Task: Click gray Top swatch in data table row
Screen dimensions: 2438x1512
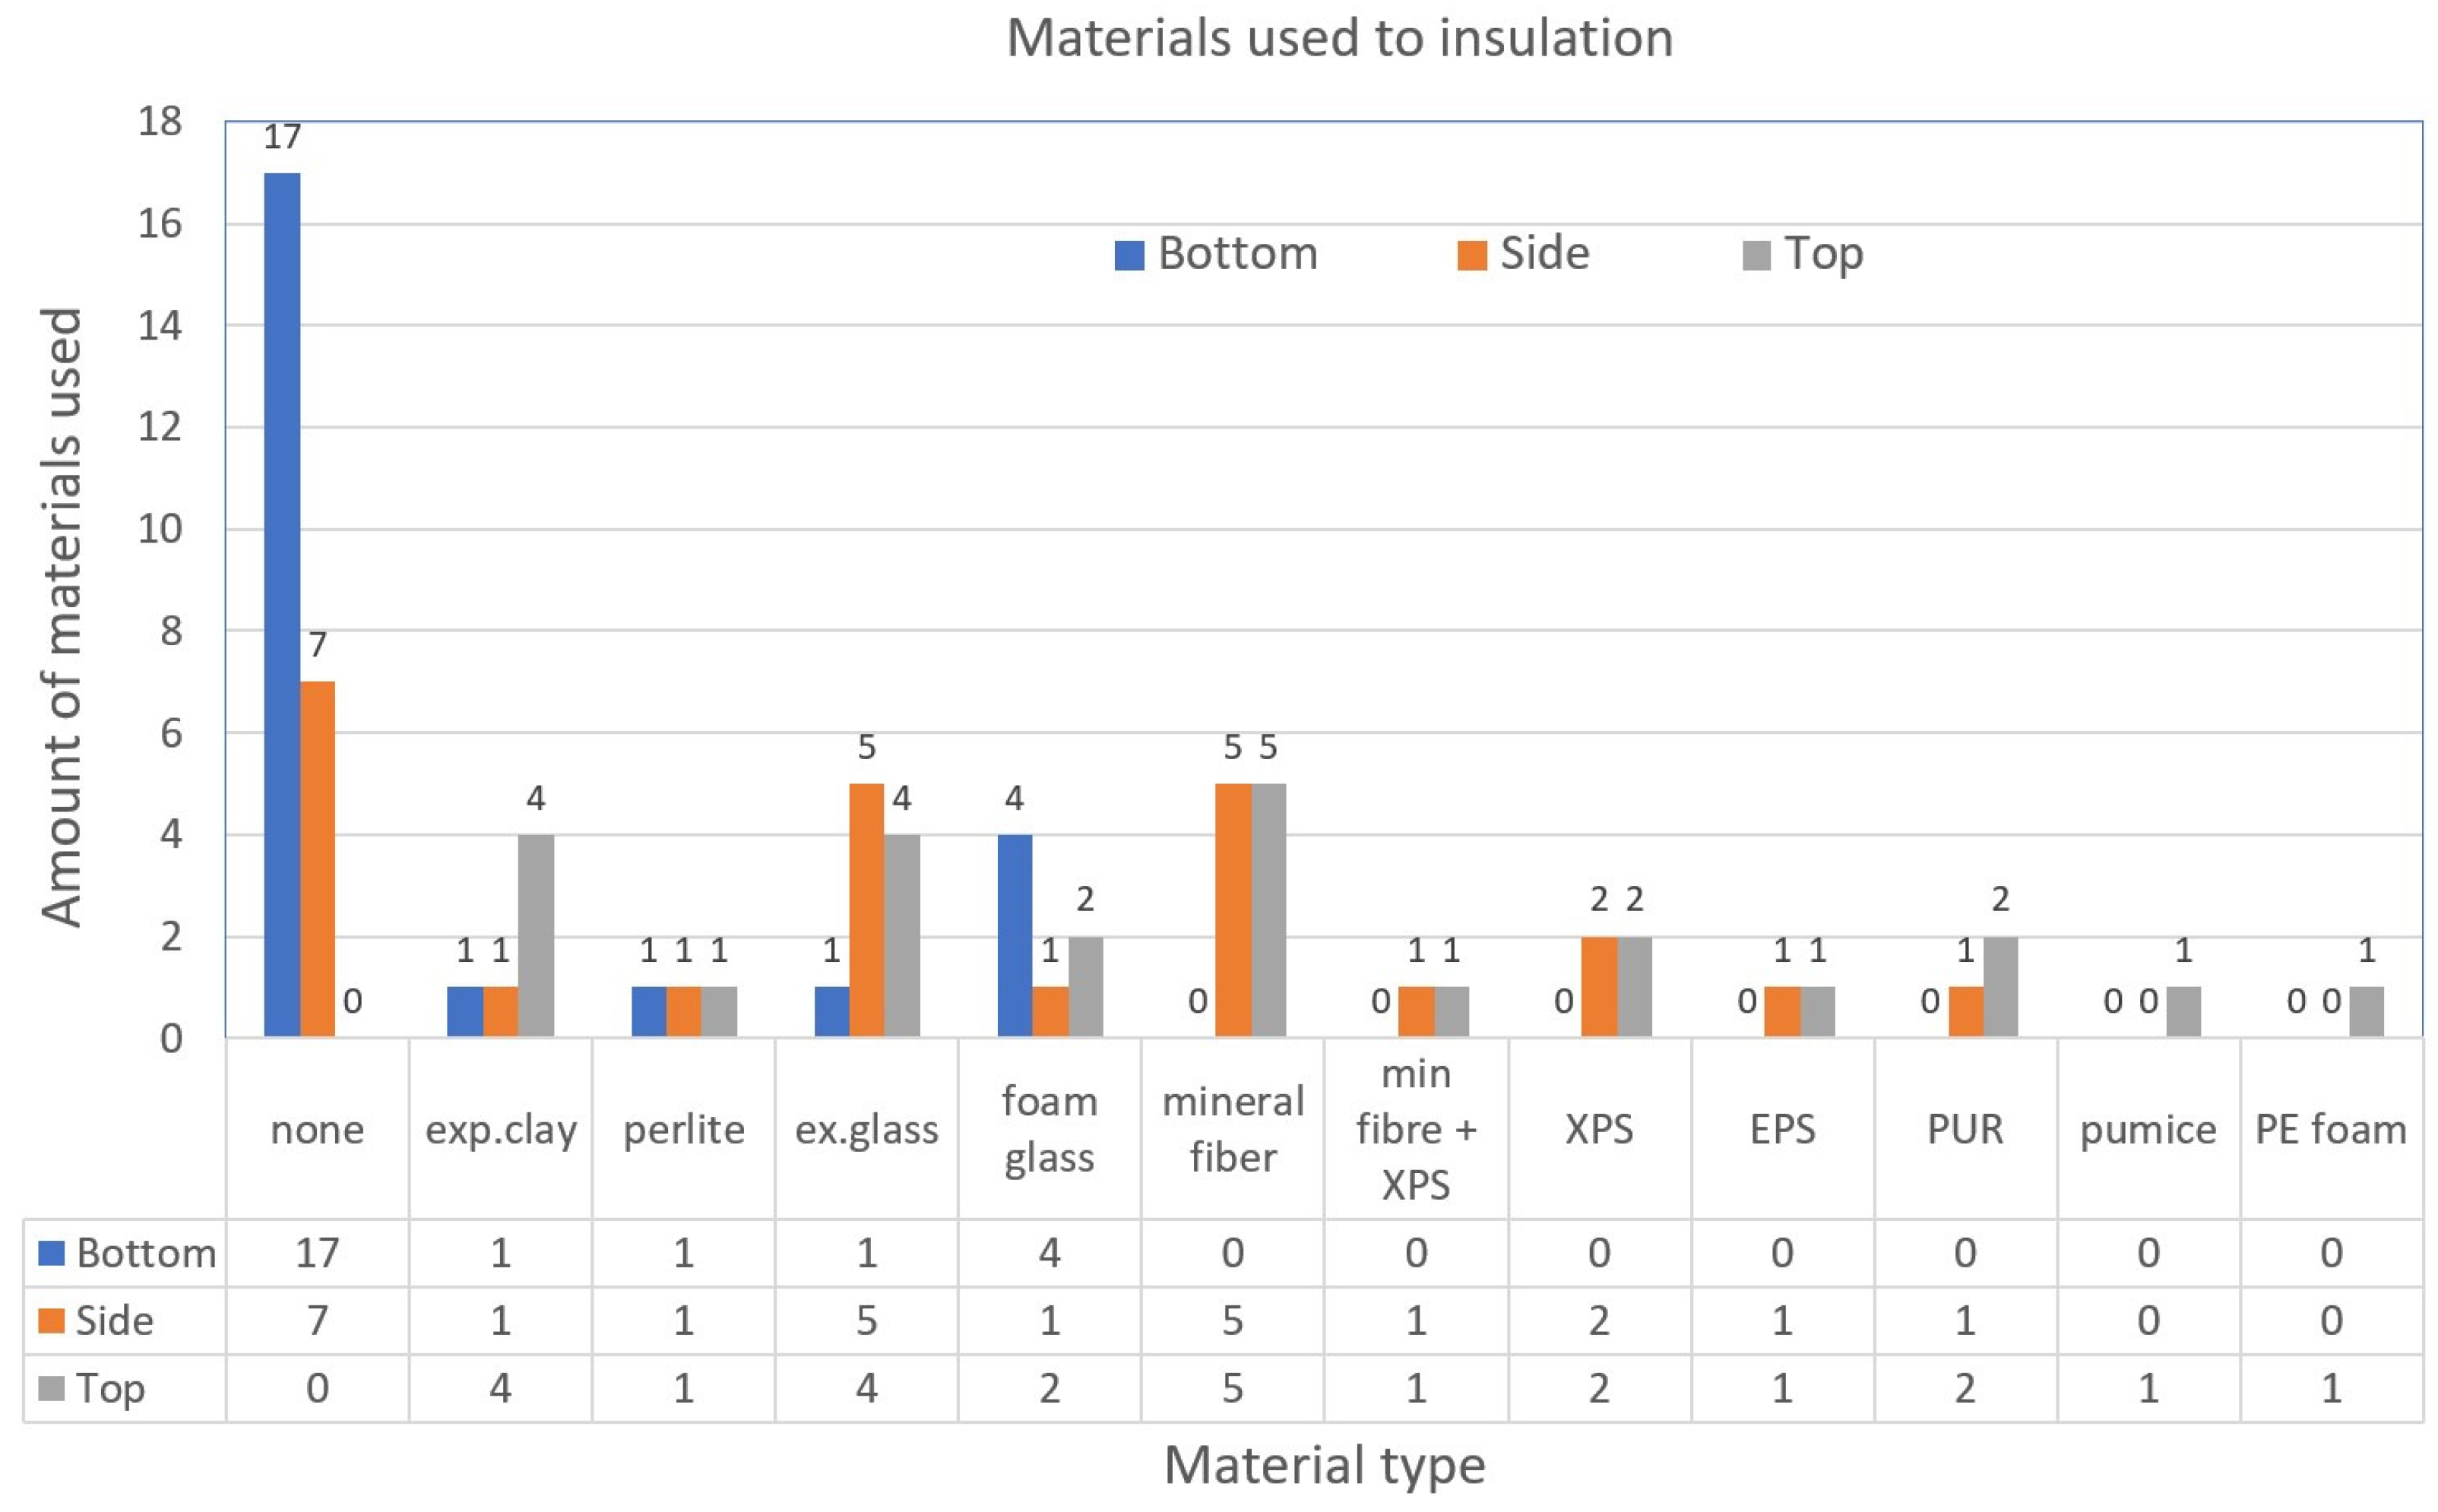Action: 51,1388
